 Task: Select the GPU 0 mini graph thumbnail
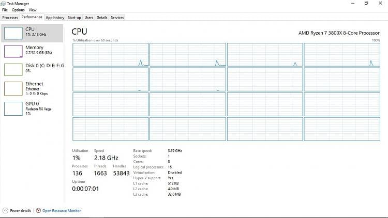coord(13,109)
